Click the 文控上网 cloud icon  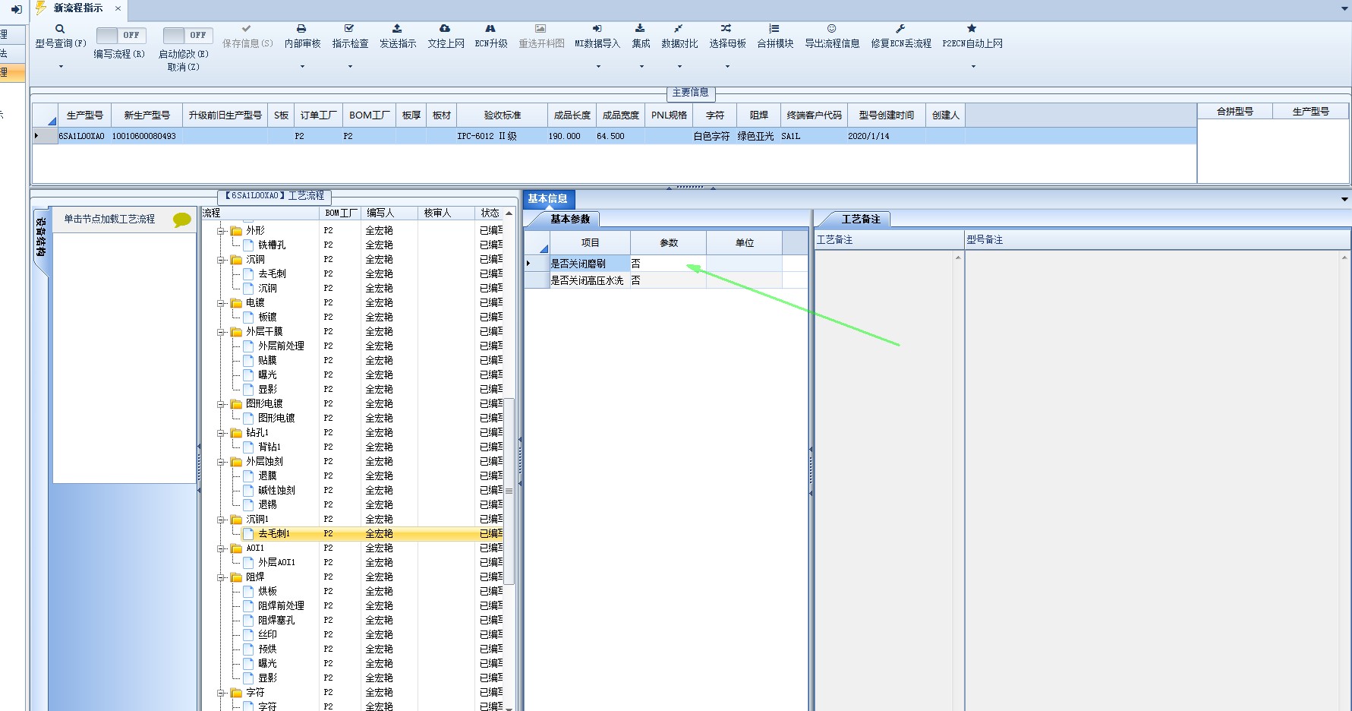pos(445,29)
